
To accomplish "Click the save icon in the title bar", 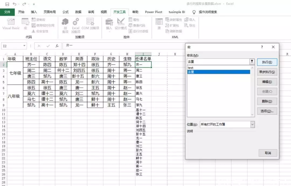I will pos(7,4).
